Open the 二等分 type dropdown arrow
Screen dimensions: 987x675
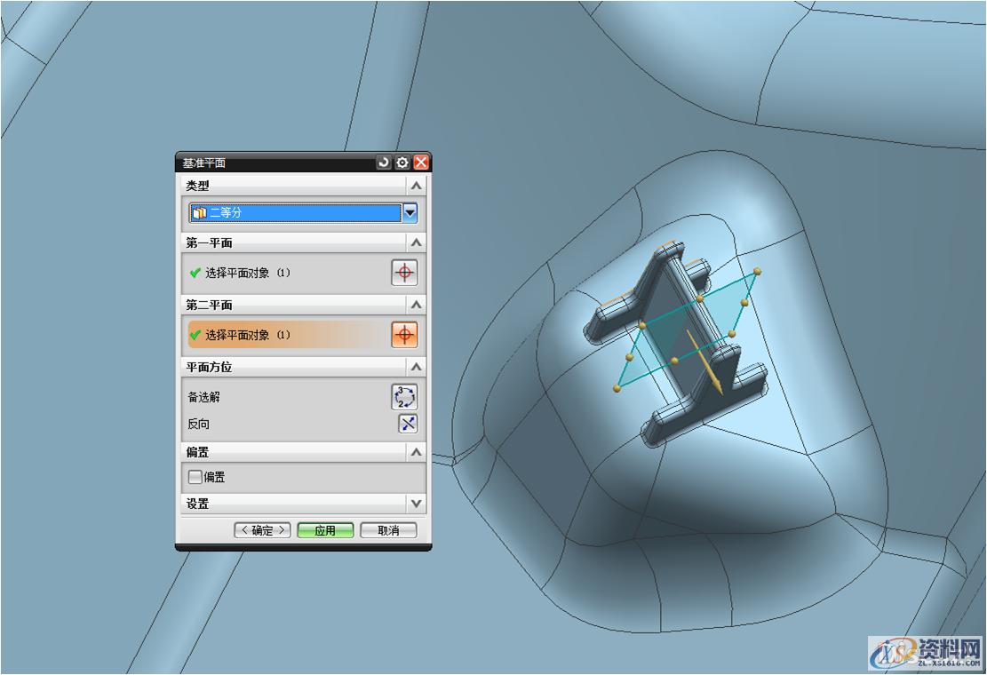click(410, 213)
